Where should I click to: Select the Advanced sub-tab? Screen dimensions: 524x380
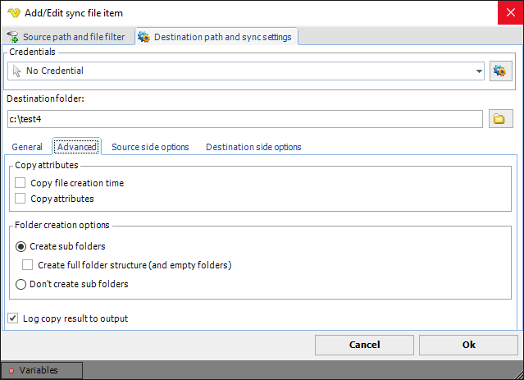(77, 147)
